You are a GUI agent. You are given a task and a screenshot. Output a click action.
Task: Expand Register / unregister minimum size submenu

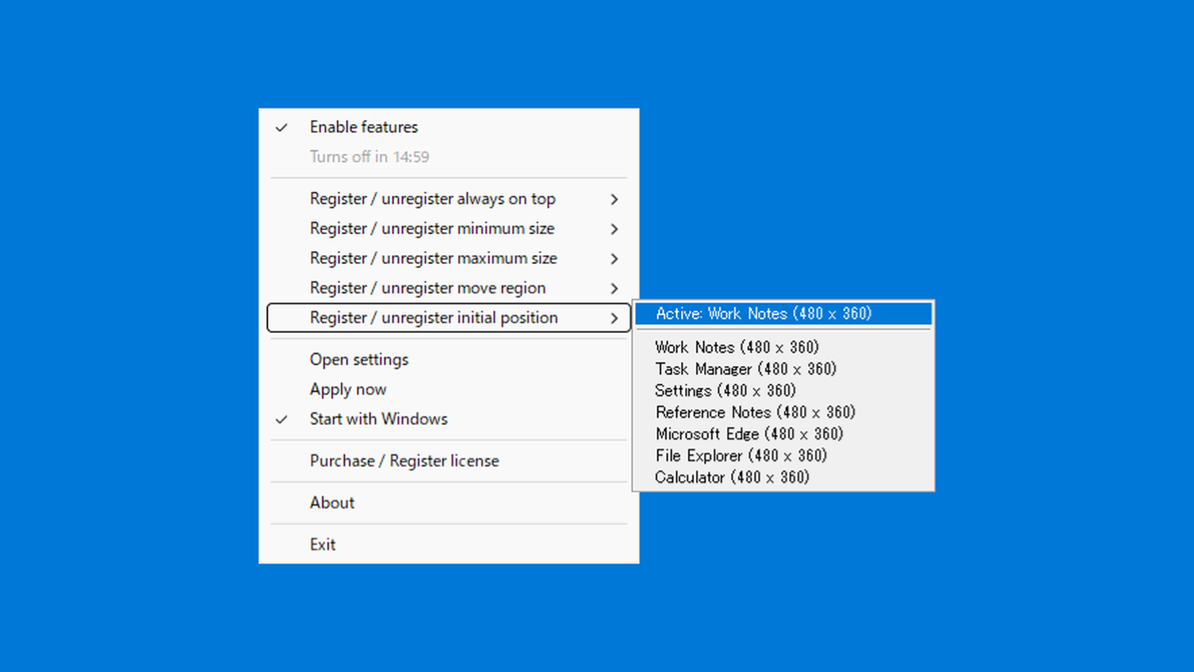point(448,228)
